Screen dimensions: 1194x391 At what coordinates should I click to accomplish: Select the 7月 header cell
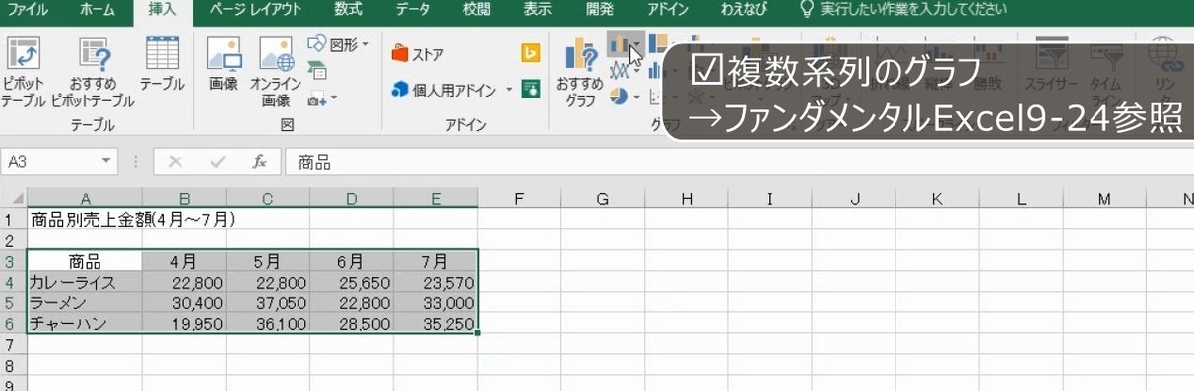click(435, 262)
